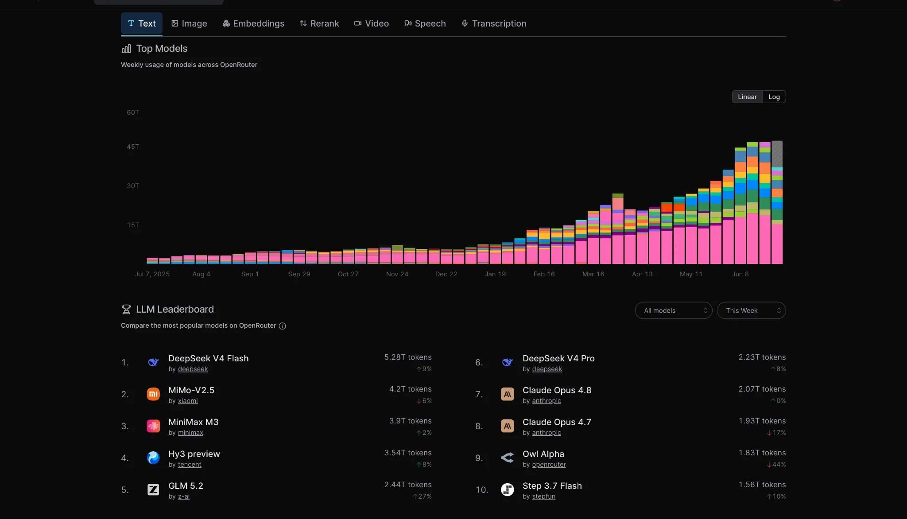Visit the openrouter author link
Screen dimensions: 907x519
(x=549, y=465)
